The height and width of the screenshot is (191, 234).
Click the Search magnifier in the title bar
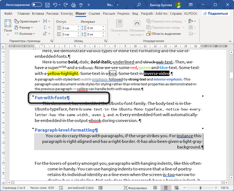[138, 5]
